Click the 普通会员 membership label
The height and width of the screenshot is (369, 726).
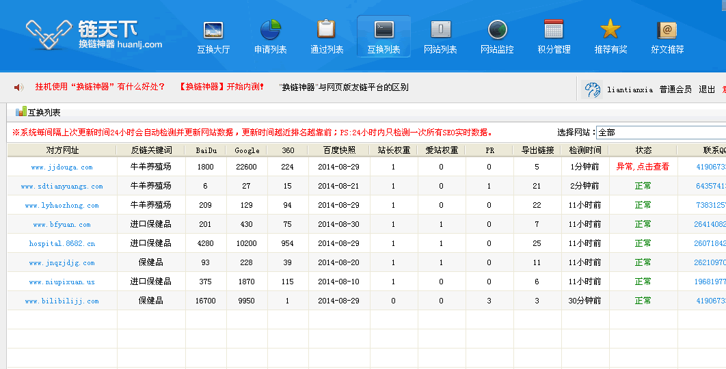[675, 90]
